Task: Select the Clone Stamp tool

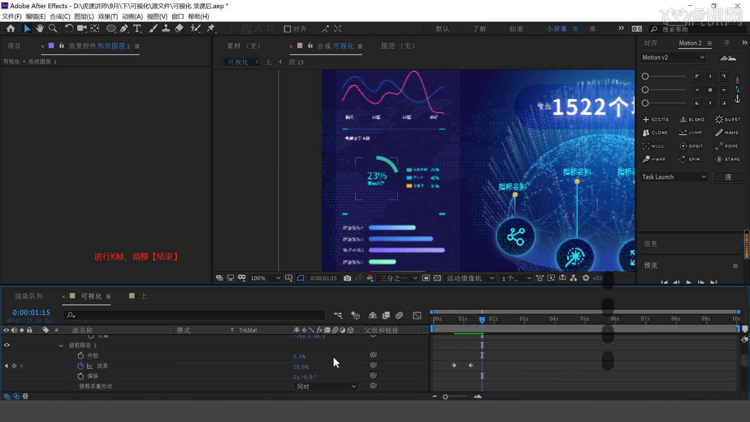Action: pyautogui.click(x=166, y=29)
